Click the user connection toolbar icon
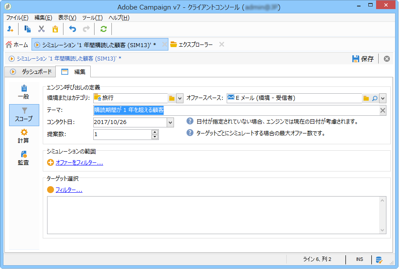 (10, 29)
